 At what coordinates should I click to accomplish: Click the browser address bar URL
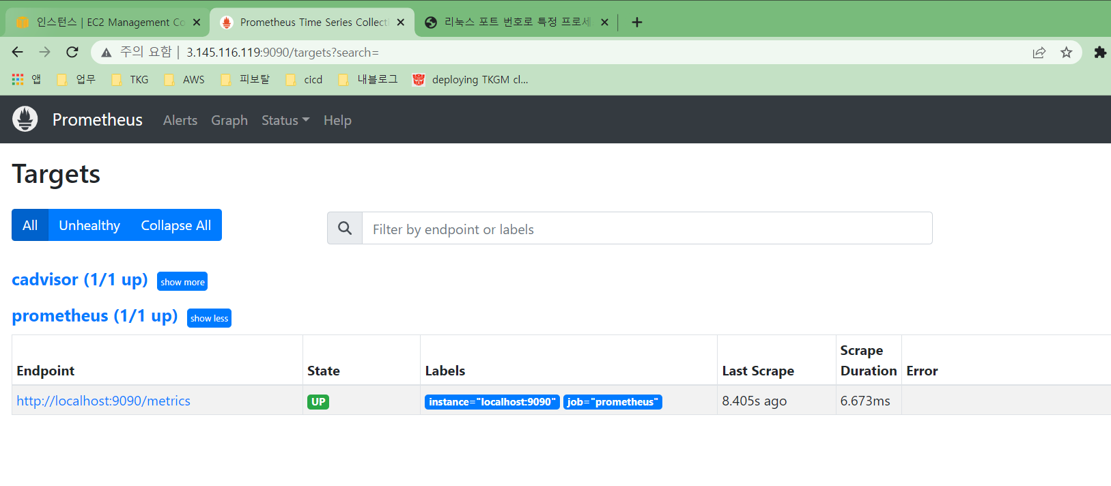pyautogui.click(x=283, y=53)
